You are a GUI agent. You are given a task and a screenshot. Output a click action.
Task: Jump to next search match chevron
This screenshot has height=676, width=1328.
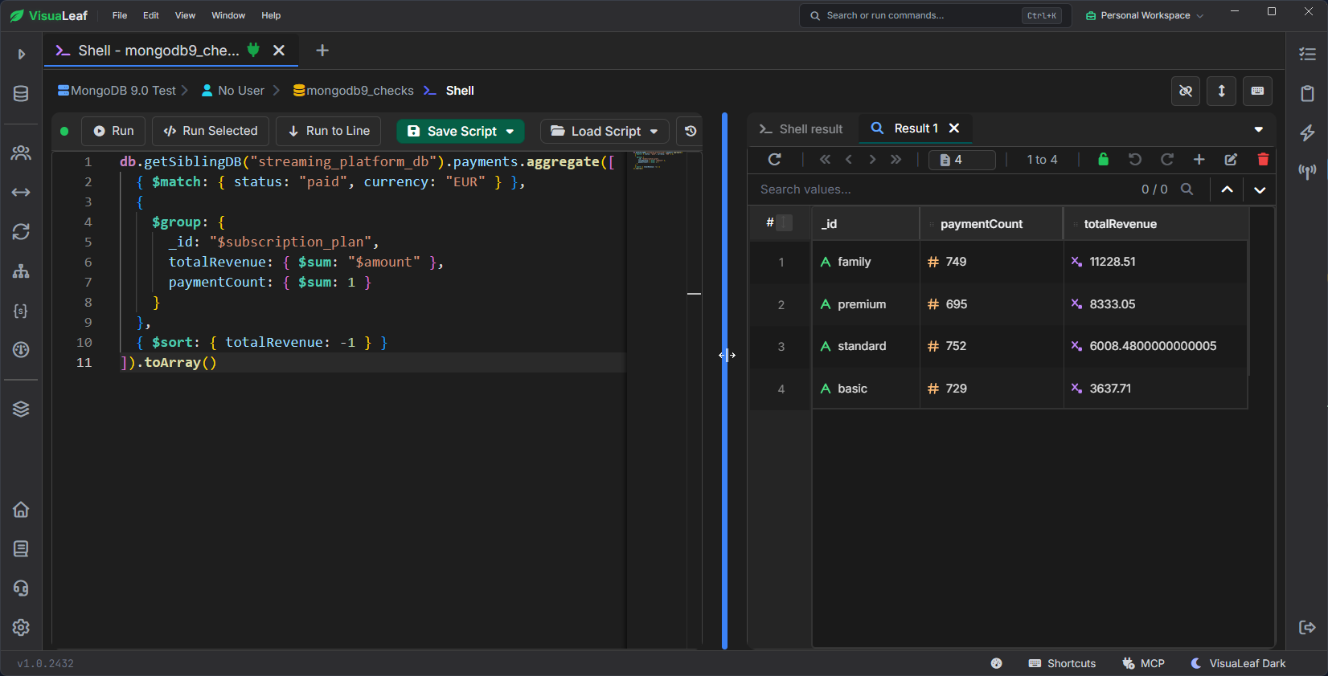coord(1260,190)
